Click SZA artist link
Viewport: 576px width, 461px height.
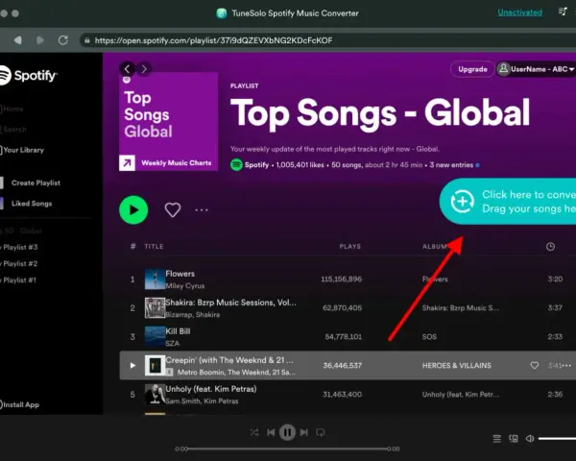point(172,344)
